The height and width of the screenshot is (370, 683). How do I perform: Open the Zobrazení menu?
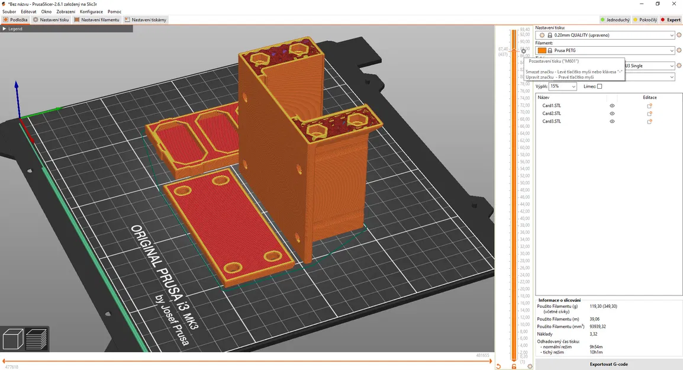(x=65, y=12)
